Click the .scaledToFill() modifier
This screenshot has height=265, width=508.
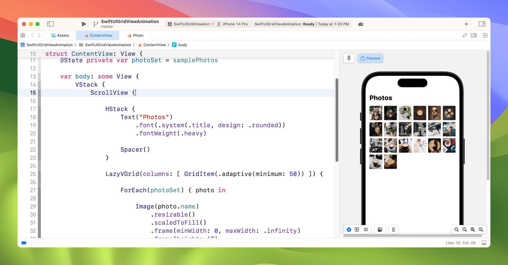[179, 223]
